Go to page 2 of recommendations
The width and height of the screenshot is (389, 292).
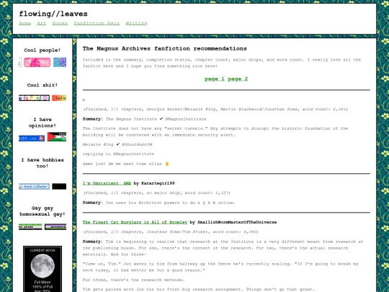[238, 79]
